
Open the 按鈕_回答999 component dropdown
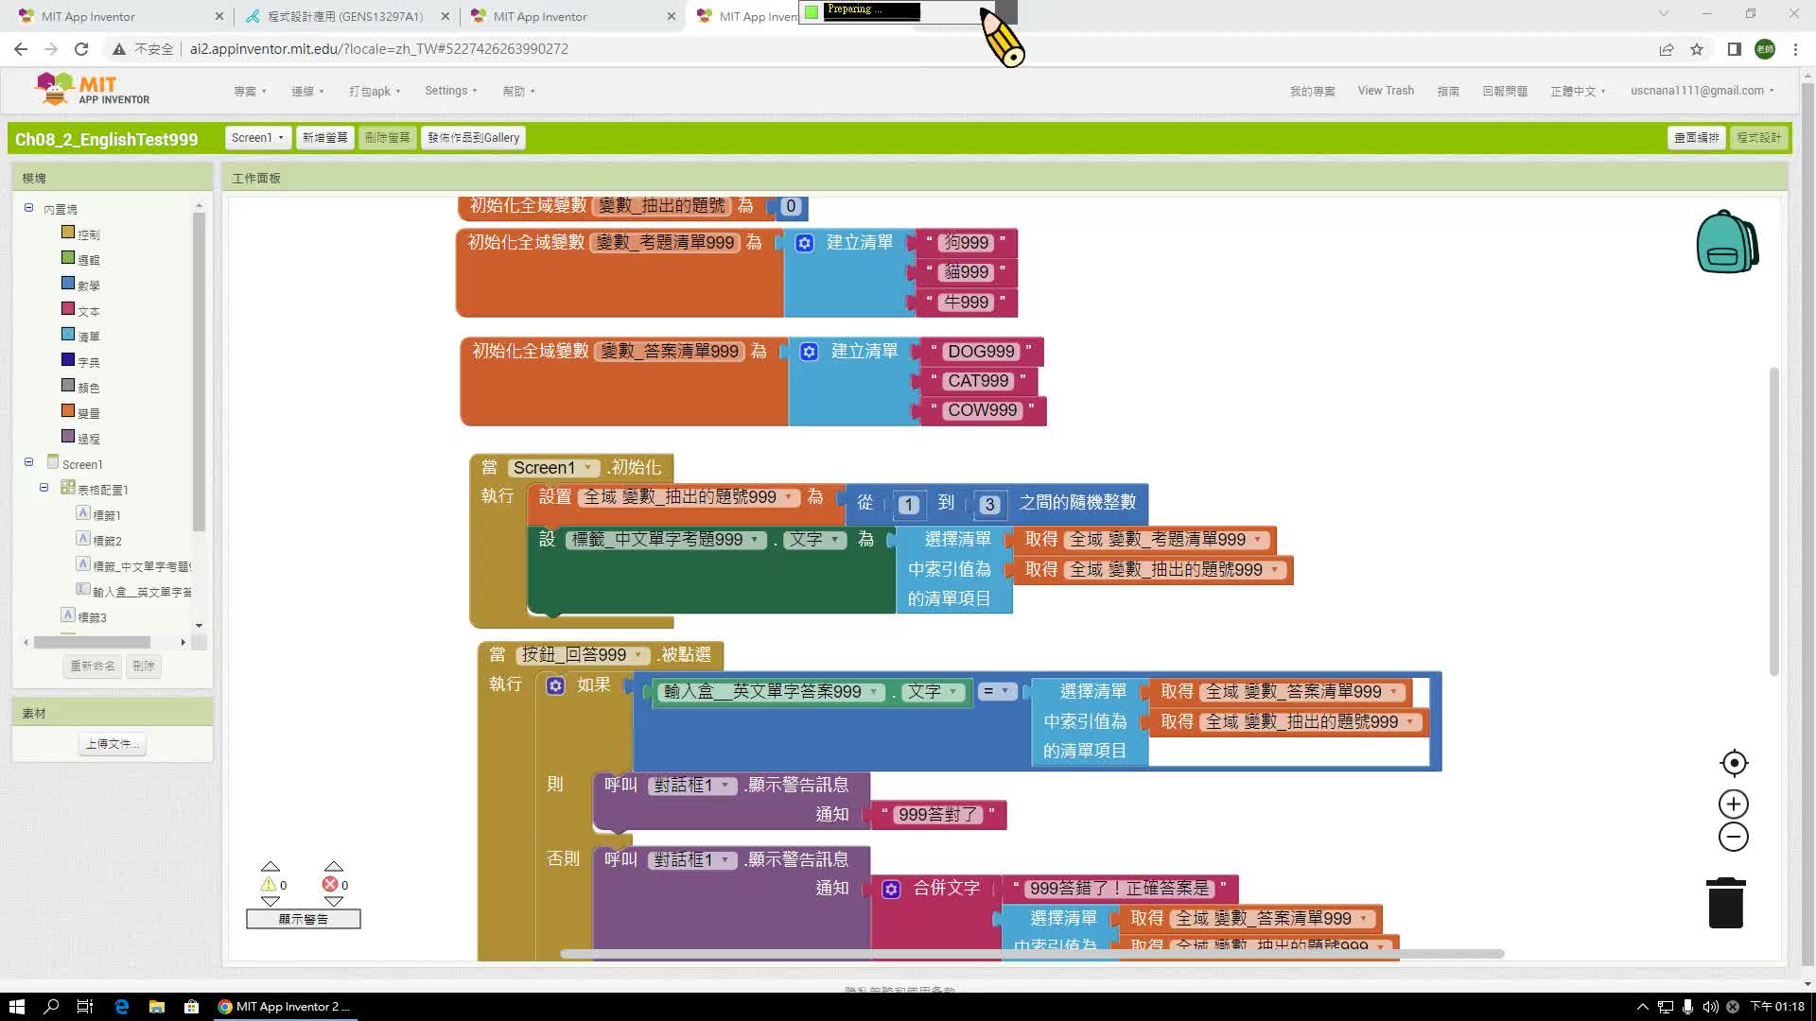(638, 655)
